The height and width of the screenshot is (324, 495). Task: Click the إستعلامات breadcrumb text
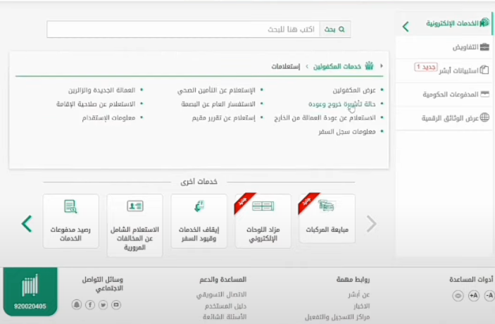[286, 66]
